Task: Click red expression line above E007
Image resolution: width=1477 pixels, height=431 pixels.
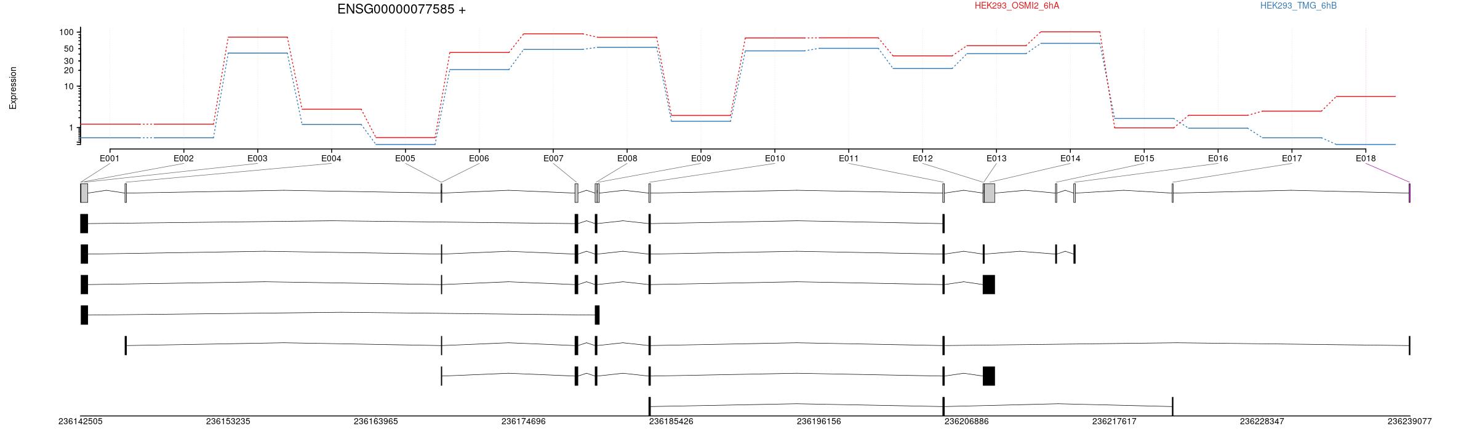Action: click(553, 33)
